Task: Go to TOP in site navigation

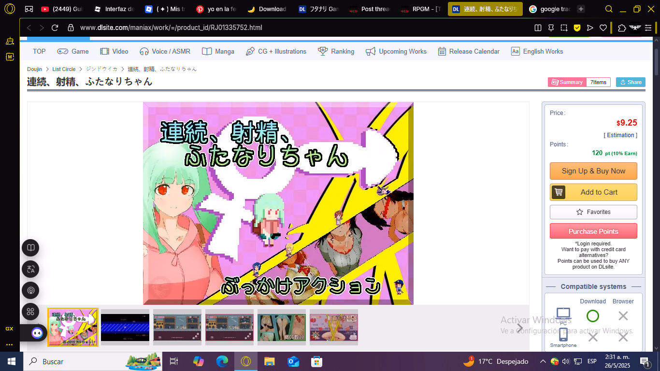Action: pos(39,51)
